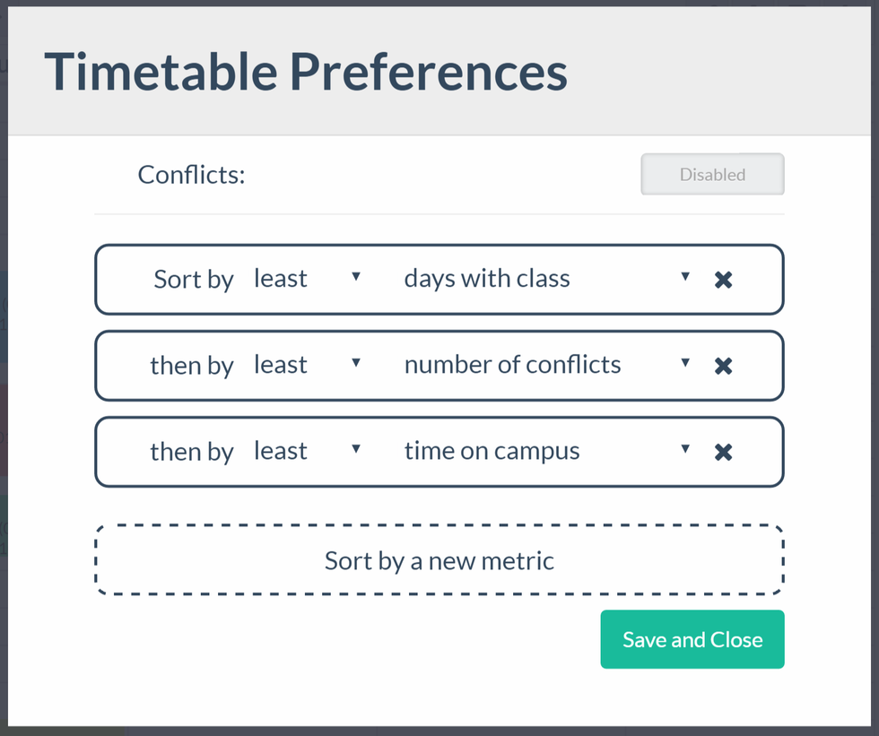Delete the 'number of conflicts' sort rule
Image resolution: width=879 pixels, height=736 pixels.
pyautogui.click(x=723, y=366)
